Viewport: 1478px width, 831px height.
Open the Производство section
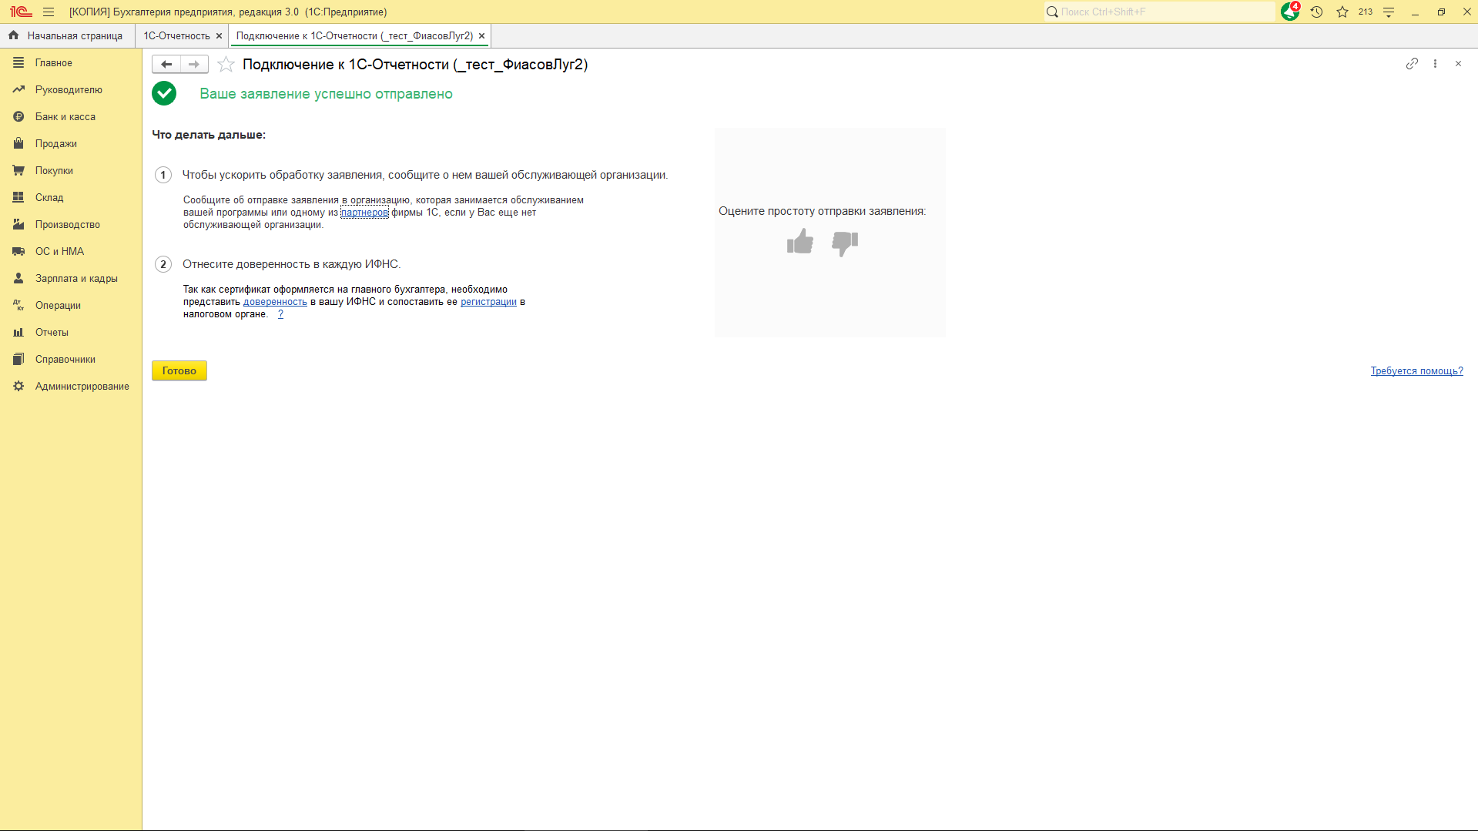coord(71,225)
